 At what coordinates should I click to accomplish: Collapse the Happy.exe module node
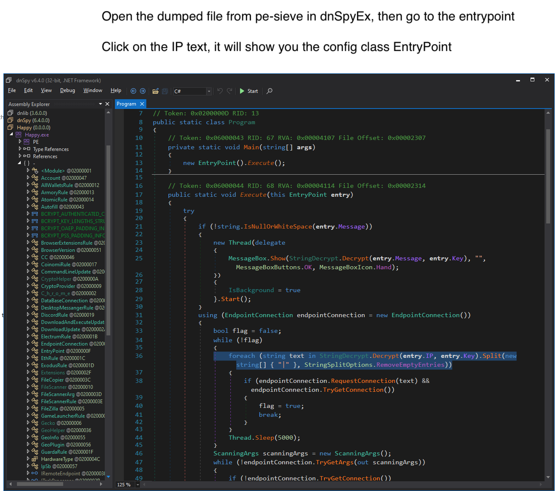pos(11,134)
